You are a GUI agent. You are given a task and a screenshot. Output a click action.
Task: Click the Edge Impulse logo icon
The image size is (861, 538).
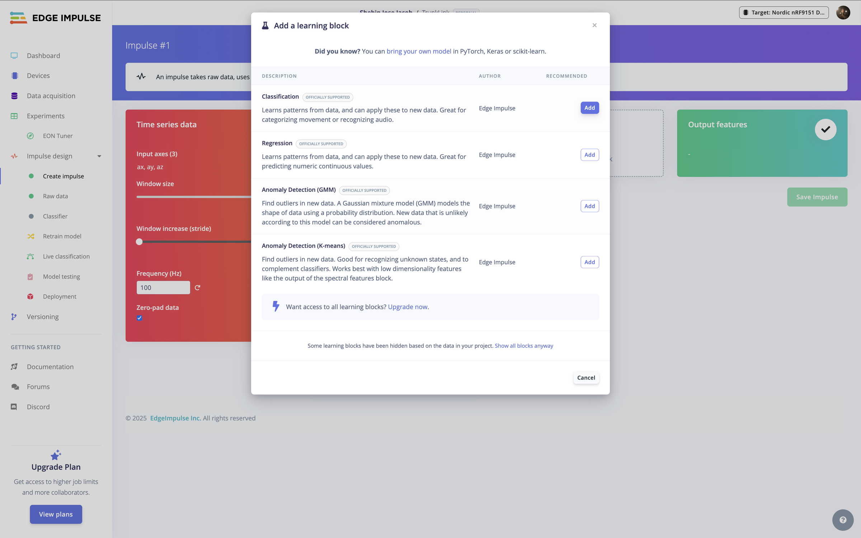coord(19,18)
